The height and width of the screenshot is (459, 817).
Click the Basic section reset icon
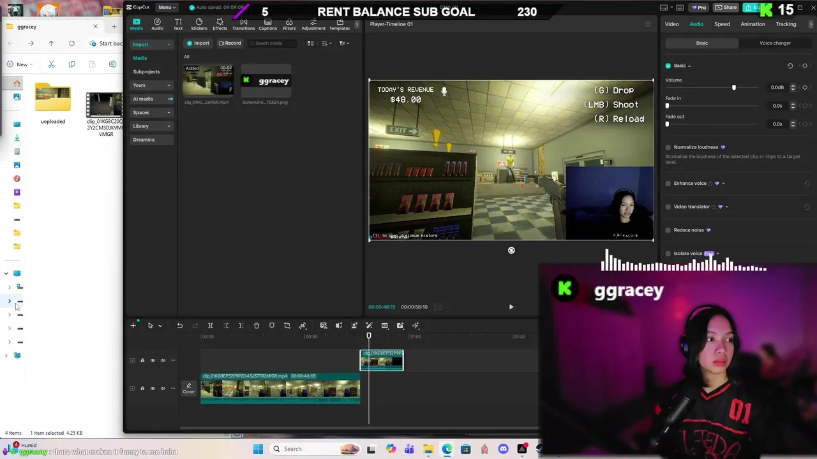(790, 66)
